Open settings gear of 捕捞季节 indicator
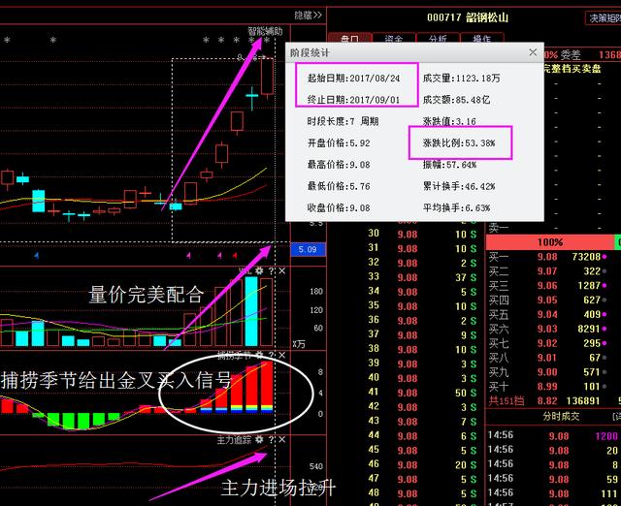Screen dimensions: 621x506 coord(259,355)
